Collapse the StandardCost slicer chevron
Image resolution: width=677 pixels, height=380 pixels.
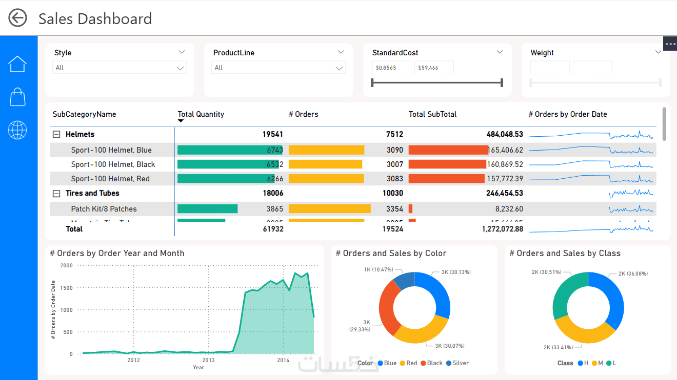(x=500, y=52)
